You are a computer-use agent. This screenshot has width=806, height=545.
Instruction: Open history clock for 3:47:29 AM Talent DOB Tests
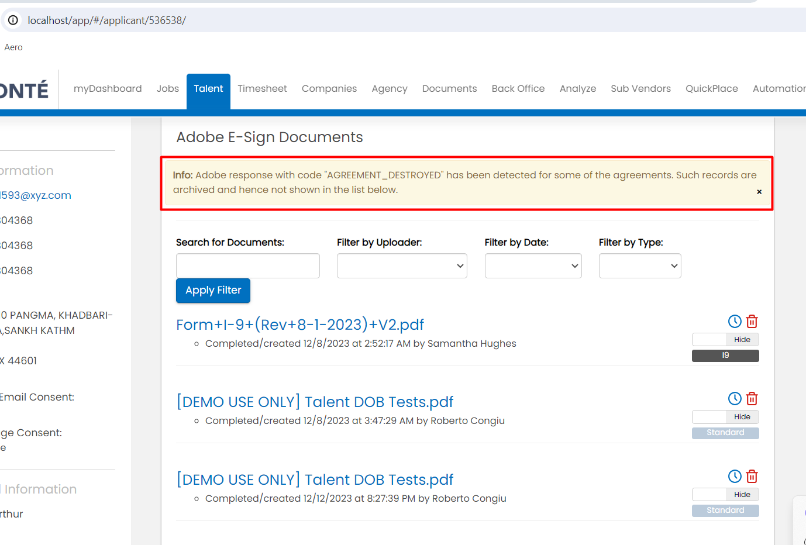pos(735,398)
